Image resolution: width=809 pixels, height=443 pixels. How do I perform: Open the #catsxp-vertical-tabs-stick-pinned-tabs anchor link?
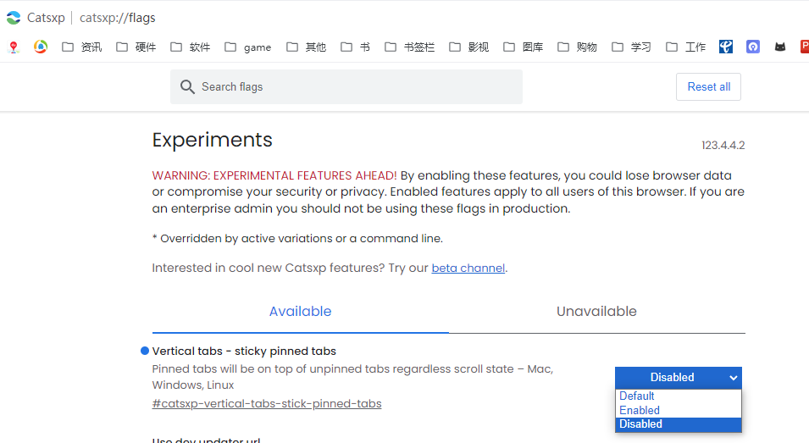[267, 403]
